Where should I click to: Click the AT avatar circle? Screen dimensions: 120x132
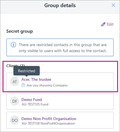point(15,81)
